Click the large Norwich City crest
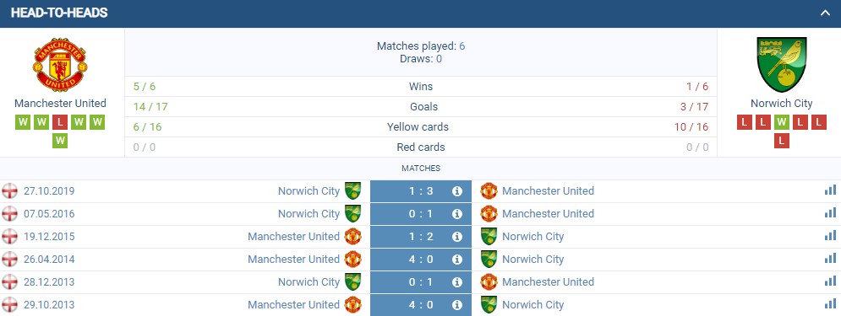This screenshot has height=316, width=841. [x=782, y=65]
